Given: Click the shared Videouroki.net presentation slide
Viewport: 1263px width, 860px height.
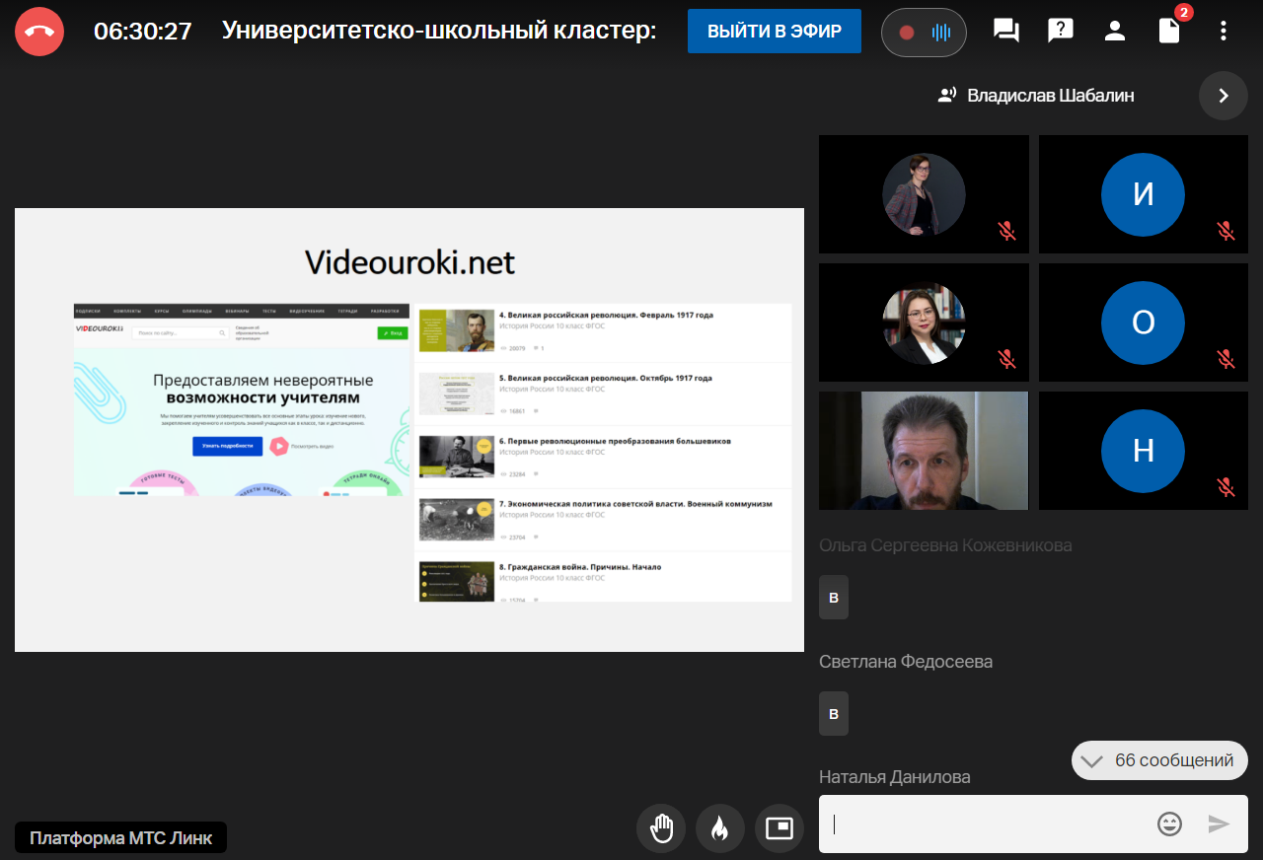Looking at the screenshot, I should pos(409,429).
